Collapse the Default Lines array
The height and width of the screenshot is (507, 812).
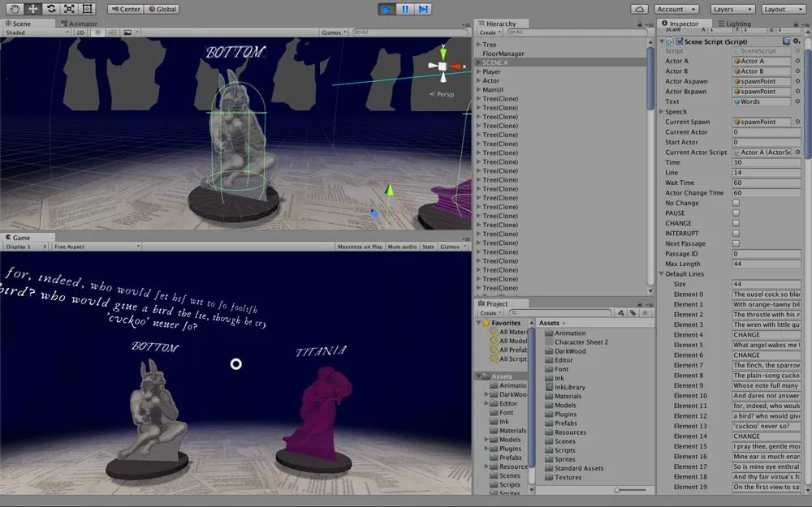pos(662,273)
